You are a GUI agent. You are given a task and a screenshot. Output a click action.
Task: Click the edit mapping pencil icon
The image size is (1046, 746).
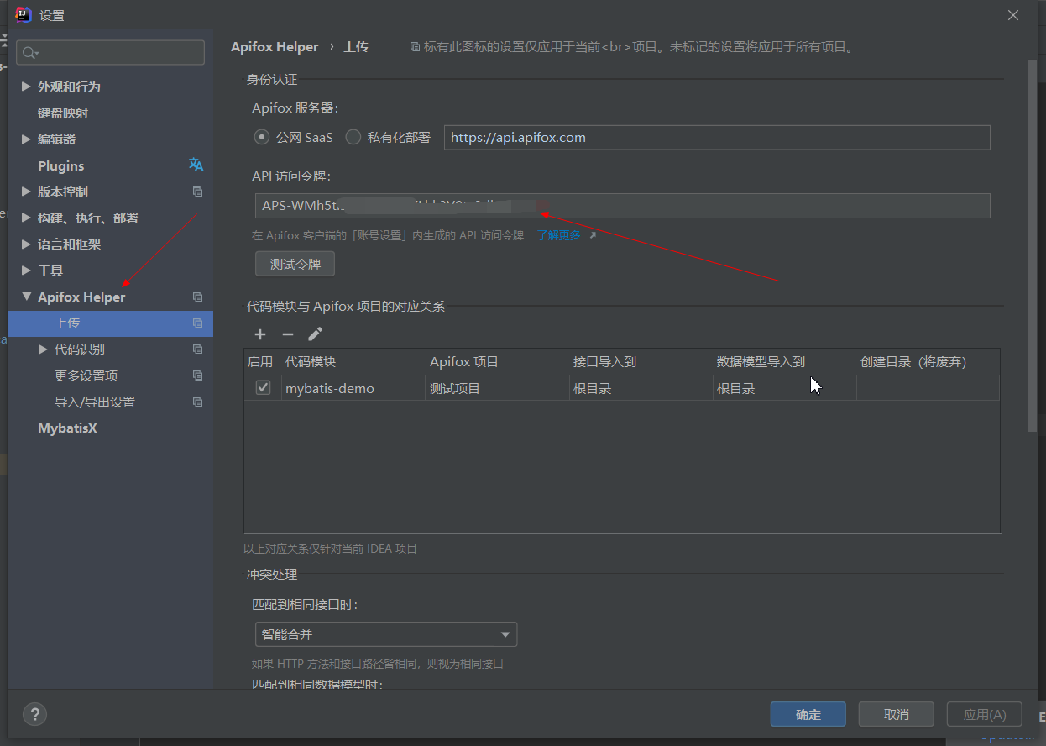pos(315,334)
